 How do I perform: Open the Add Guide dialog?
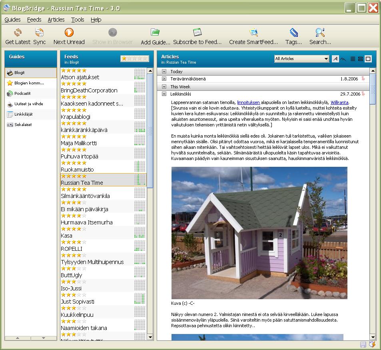pyautogui.click(x=155, y=33)
